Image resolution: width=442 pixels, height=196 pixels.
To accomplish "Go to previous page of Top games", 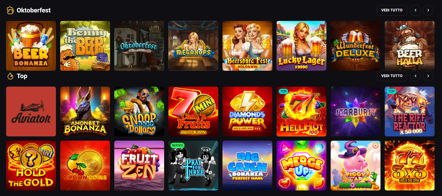I will [415, 76].
